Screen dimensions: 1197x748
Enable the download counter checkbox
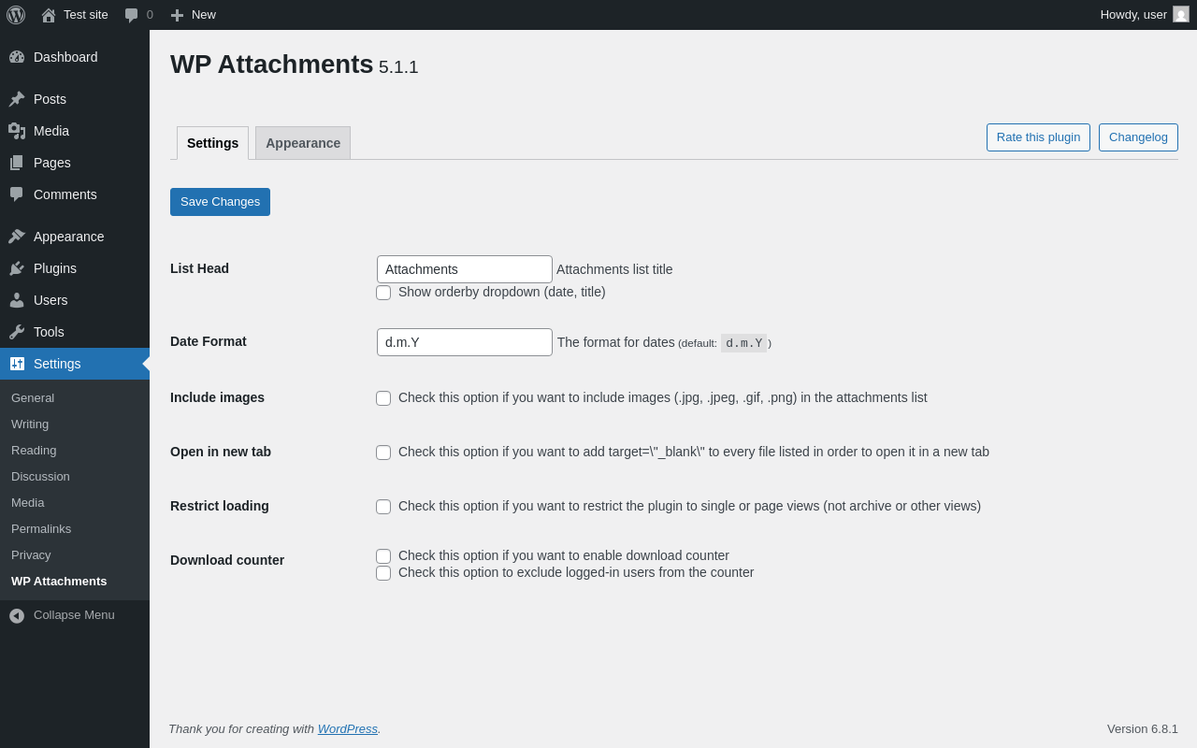click(x=383, y=556)
